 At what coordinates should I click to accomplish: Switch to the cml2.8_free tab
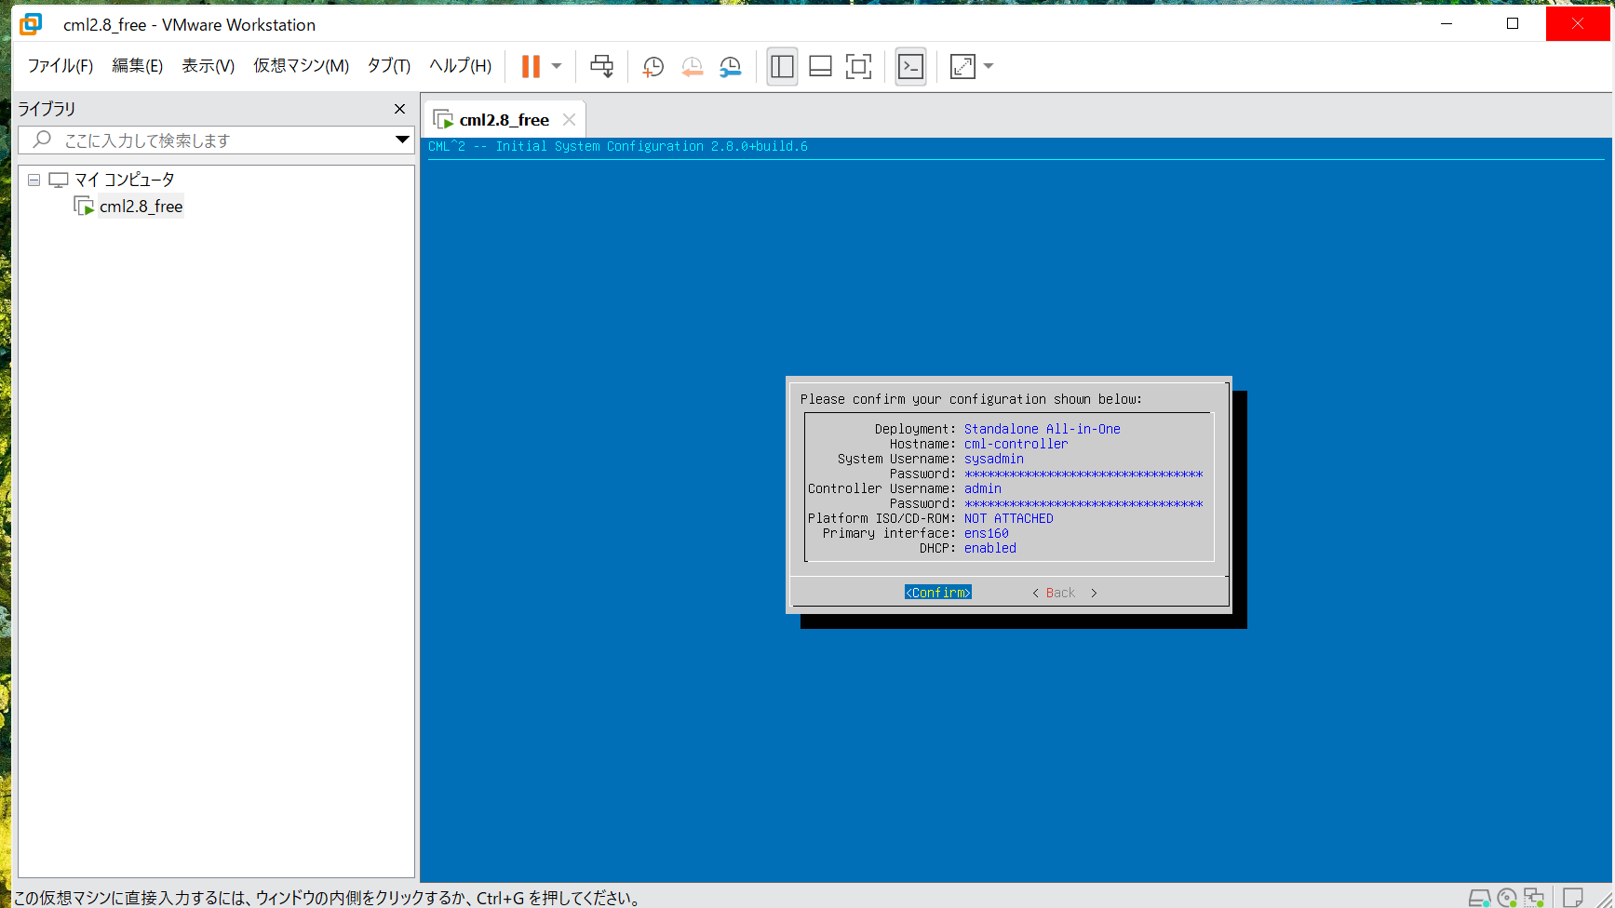pos(504,119)
